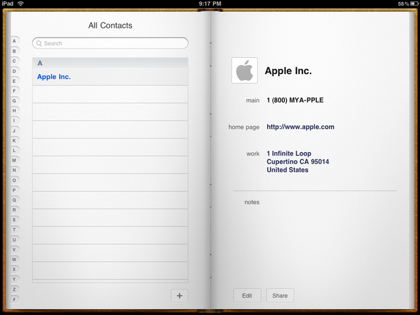Jump to index tab P
The width and height of the screenshot is (420, 315).
pos(14,190)
